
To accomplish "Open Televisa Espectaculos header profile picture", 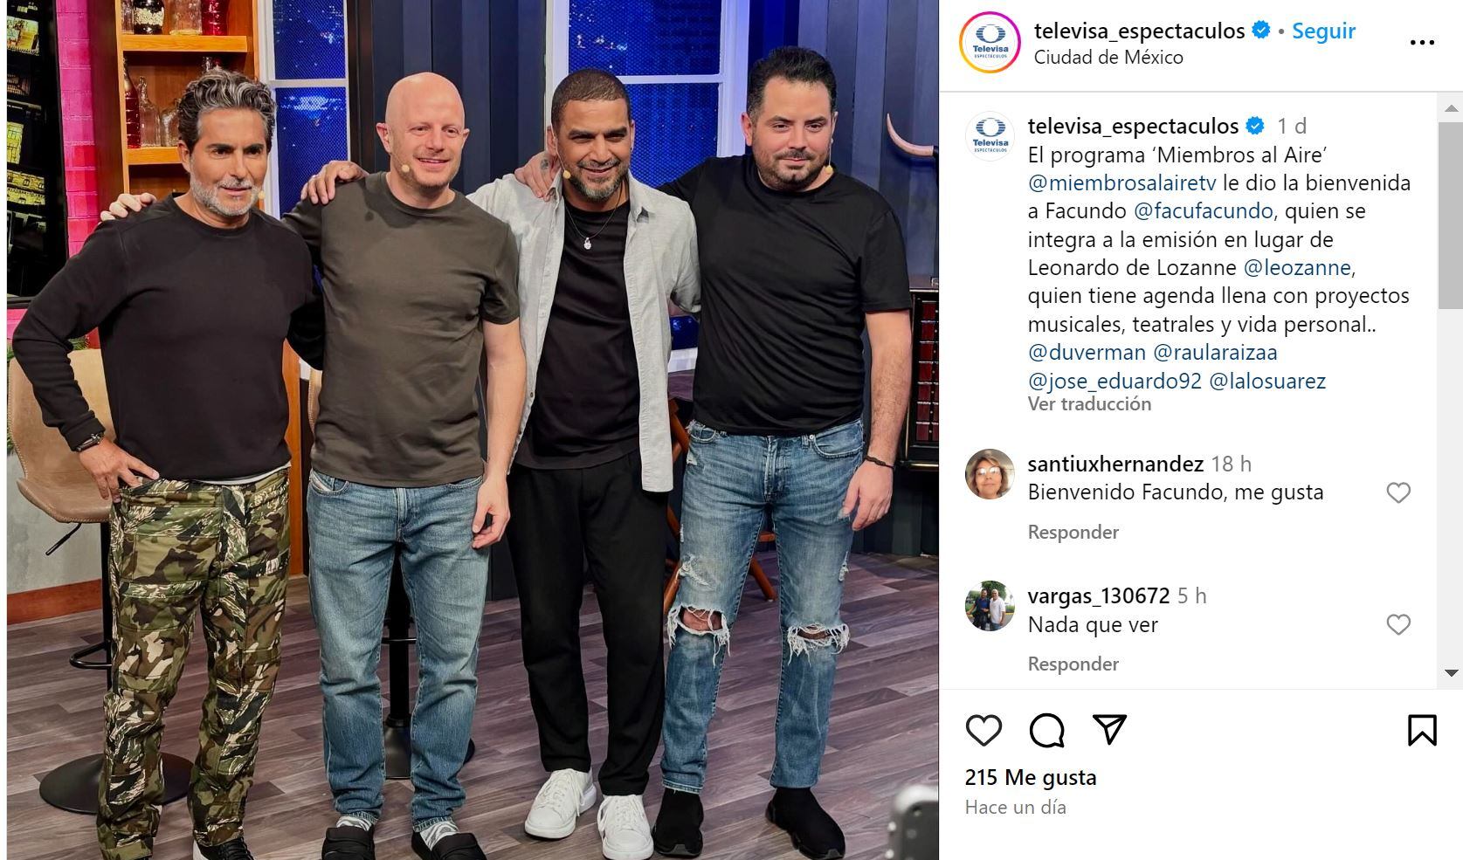I will point(990,42).
